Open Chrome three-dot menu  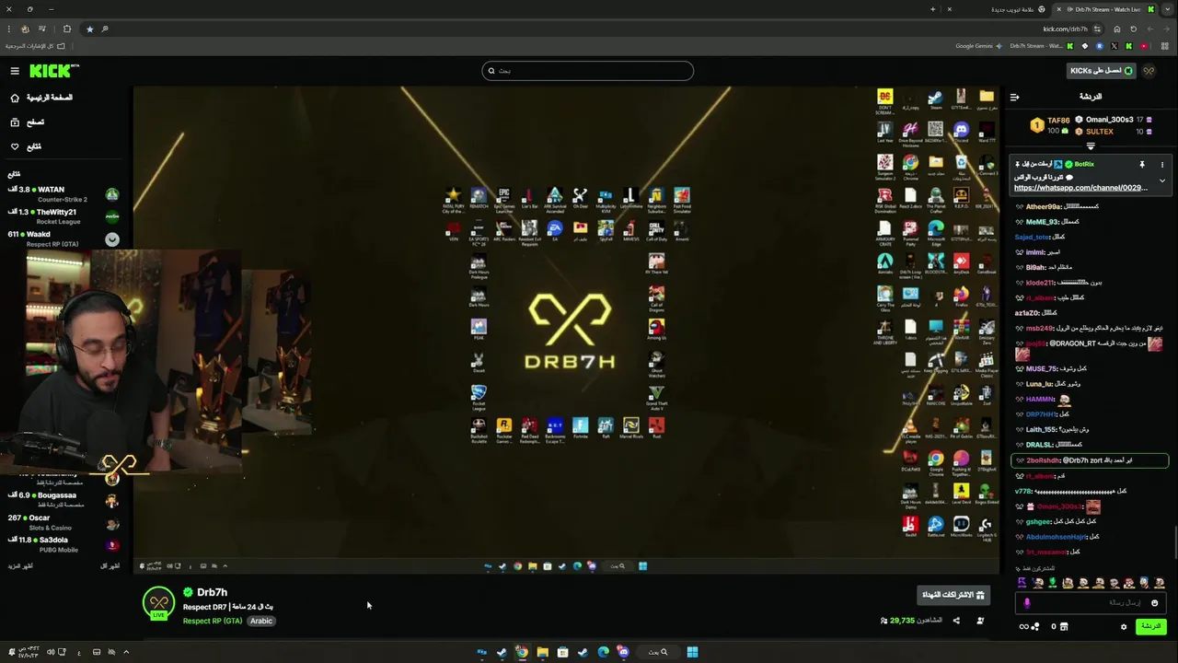(8, 29)
